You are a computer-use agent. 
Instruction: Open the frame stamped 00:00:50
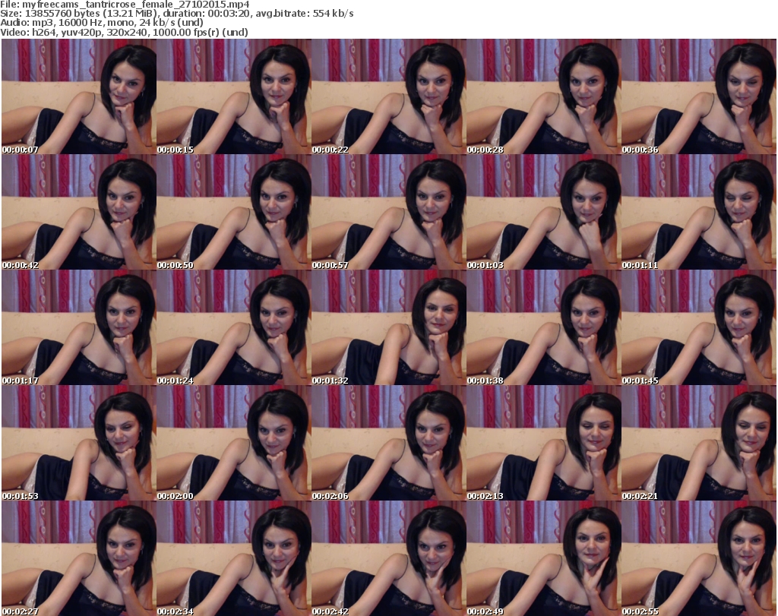[x=234, y=212]
